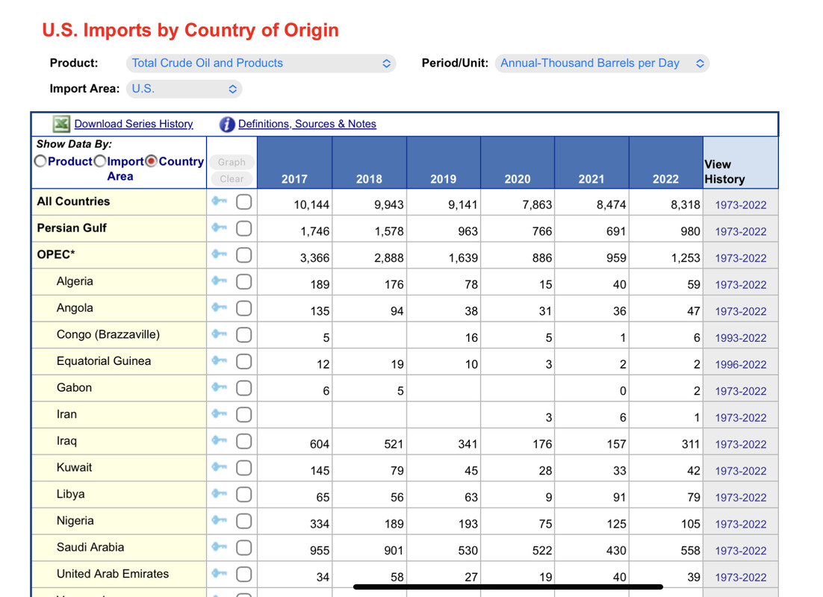
Task: Click the key icon beside Nigeria
Action: point(220,520)
